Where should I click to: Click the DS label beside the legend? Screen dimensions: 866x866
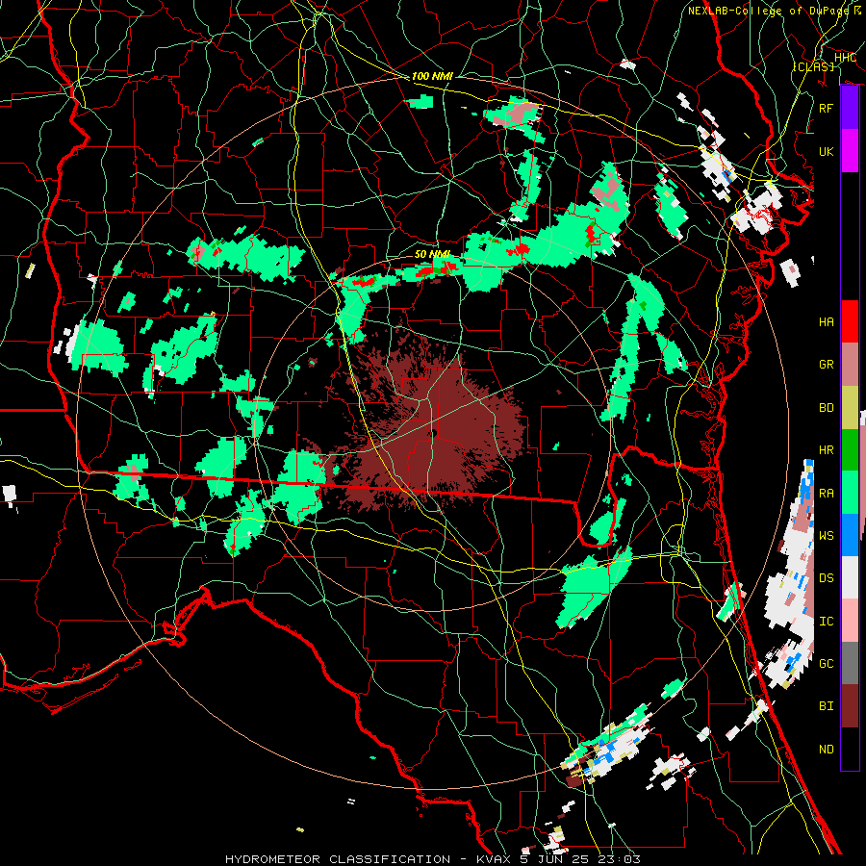(x=827, y=578)
